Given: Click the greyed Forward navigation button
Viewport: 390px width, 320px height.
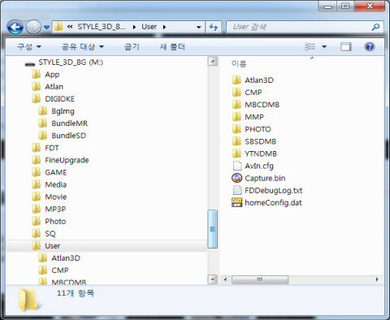Looking at the screenshot, I should pyautogui.click(x=33, y=27).
